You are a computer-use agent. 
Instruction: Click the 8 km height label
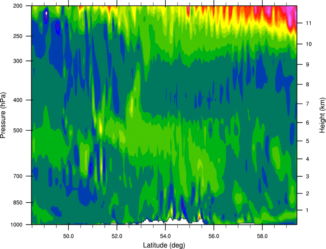(x=308, y=84)
